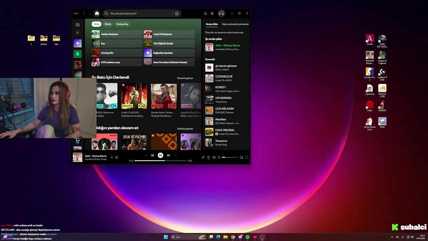Switch to Sıraya Ekle tab
The width and height of the screenshot is (428, 241).
pyautogui.click(x=212, y=24)
